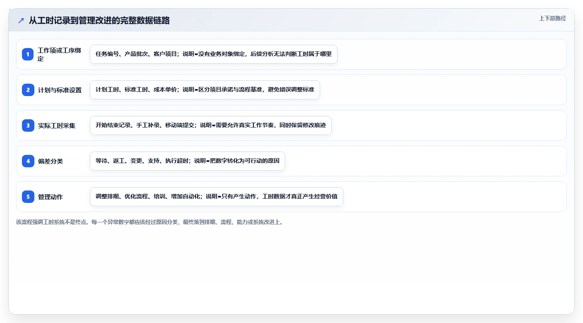Click the arrow icon beside the title
The height and width of the screenshot is (323, 583).
tap(21, 21)
